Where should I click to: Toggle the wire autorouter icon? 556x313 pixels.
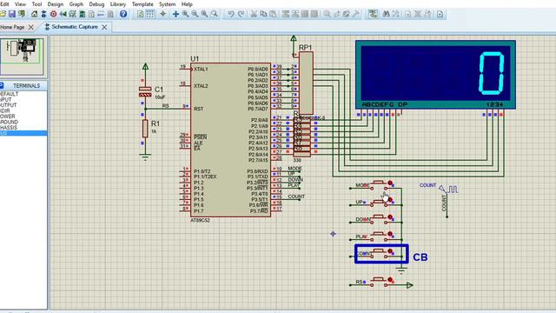373,14
